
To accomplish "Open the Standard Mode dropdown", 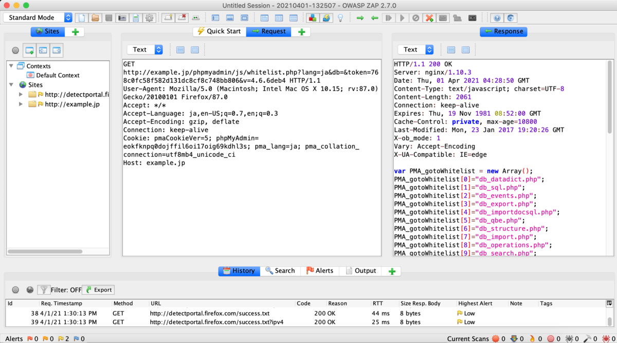I will point(38,17).
